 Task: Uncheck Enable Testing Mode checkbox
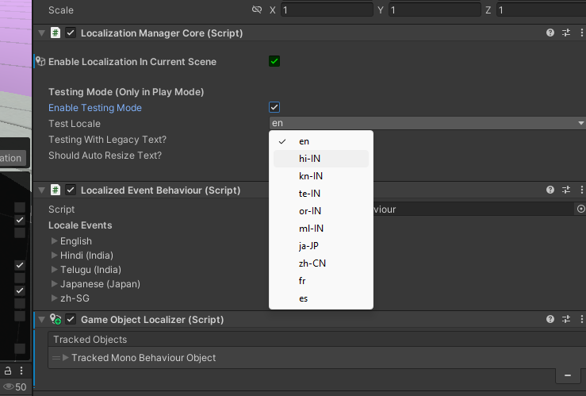[274, 107]
